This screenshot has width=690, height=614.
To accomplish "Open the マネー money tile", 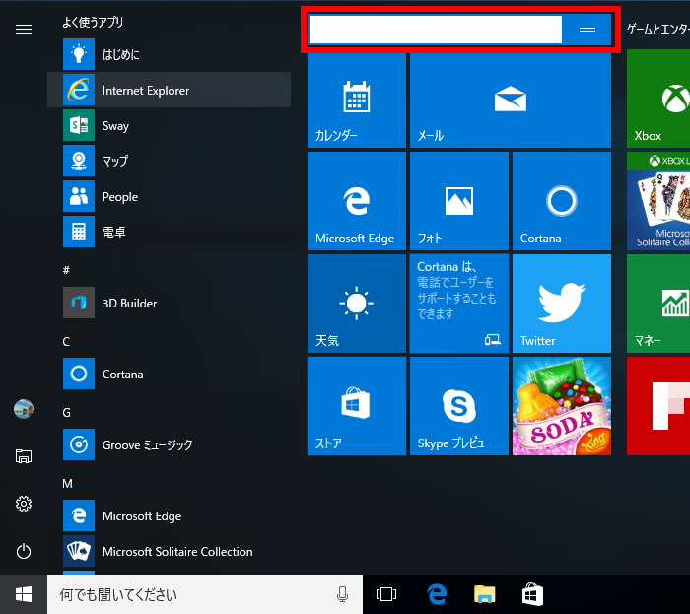I will tap(658, 304).
